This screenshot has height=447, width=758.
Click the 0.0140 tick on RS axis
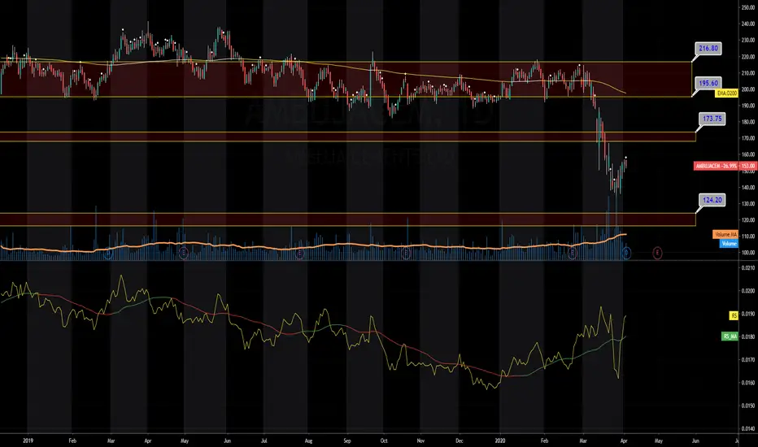point(748,428)
